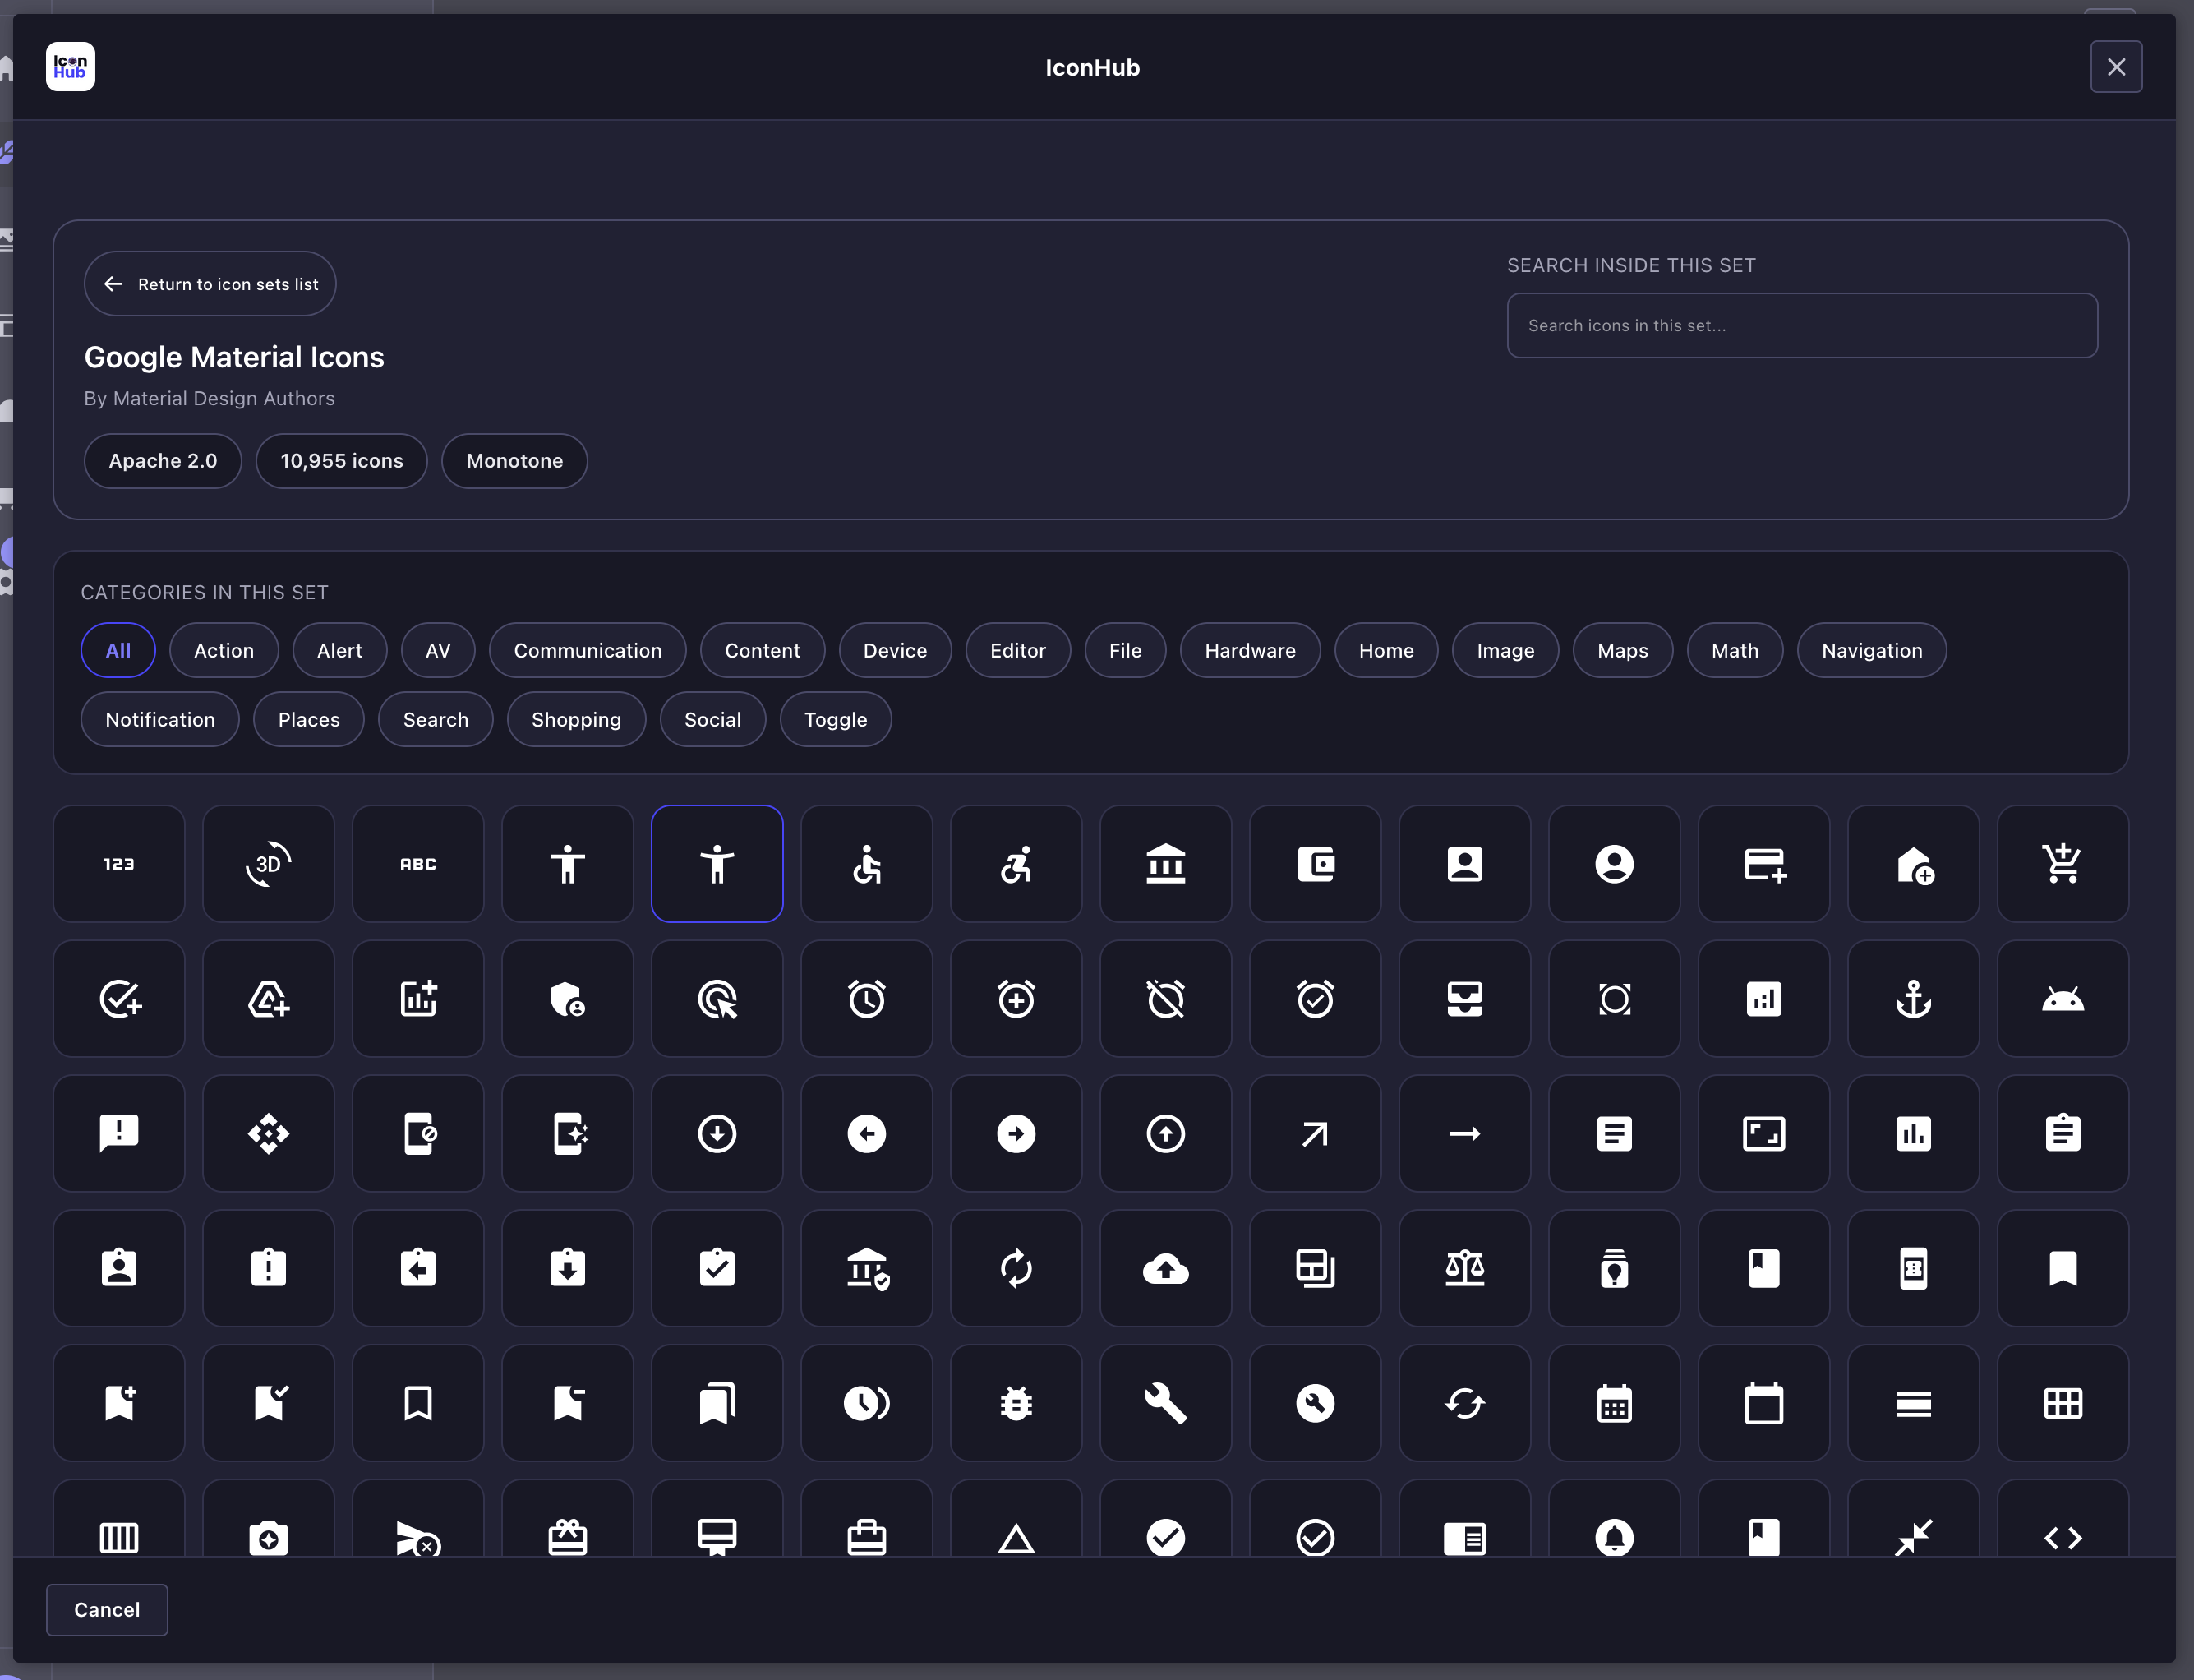Select the balance scales icon
The height and width of the screenshot is (1680, 2194).
click(1464, 1268)
